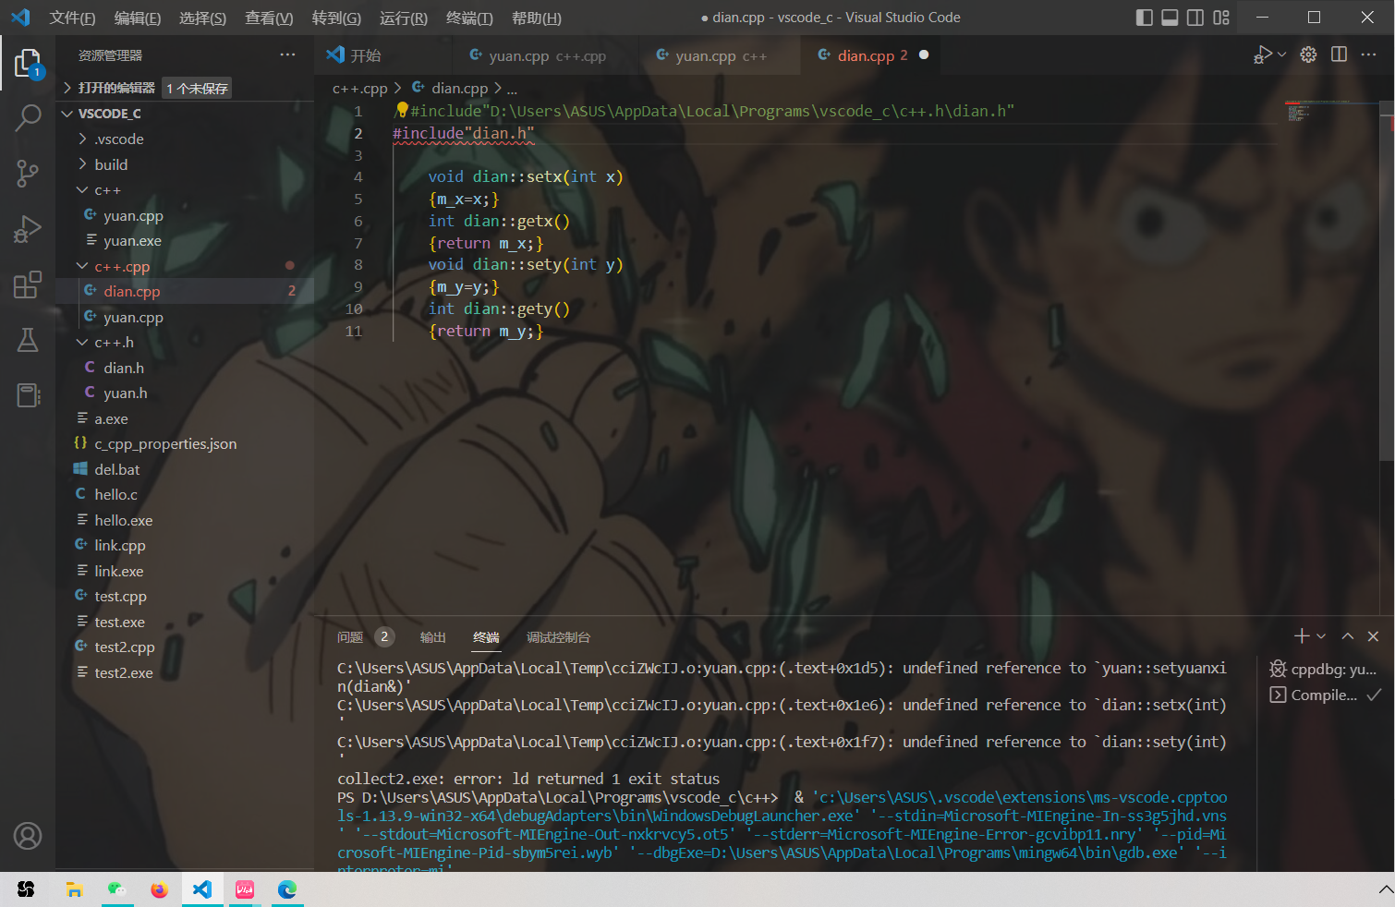Toggle the primary sidebar layout button
The image size is (1395, 907).
(1144, 18)
